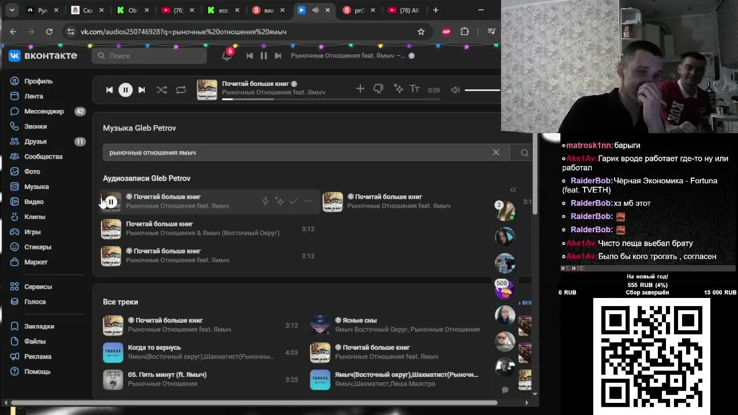
Task: Open the ABP extension icon
Action: (446, 32)
